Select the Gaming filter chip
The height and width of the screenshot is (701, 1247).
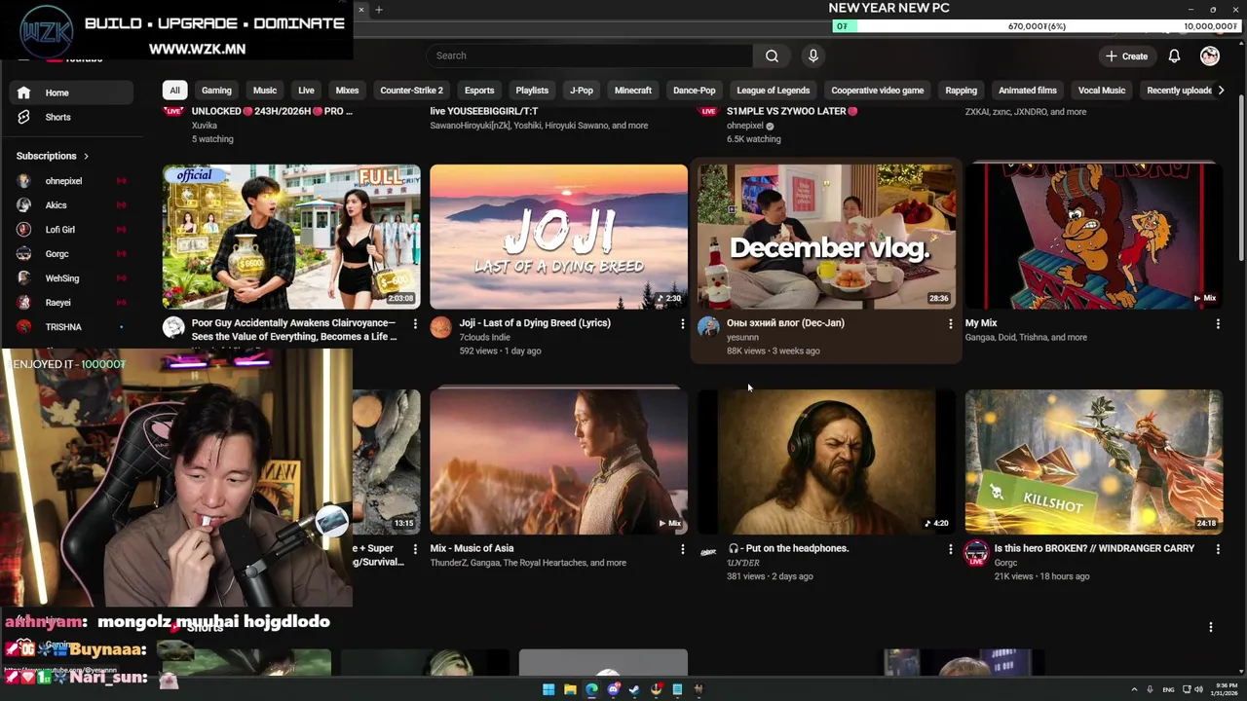click(216, 91)
